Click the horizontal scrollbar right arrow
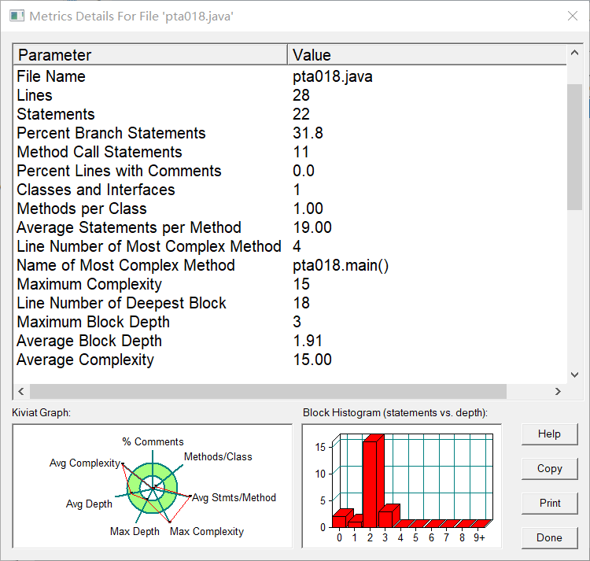This screenshot has height=561, width=590. point(558,391)
